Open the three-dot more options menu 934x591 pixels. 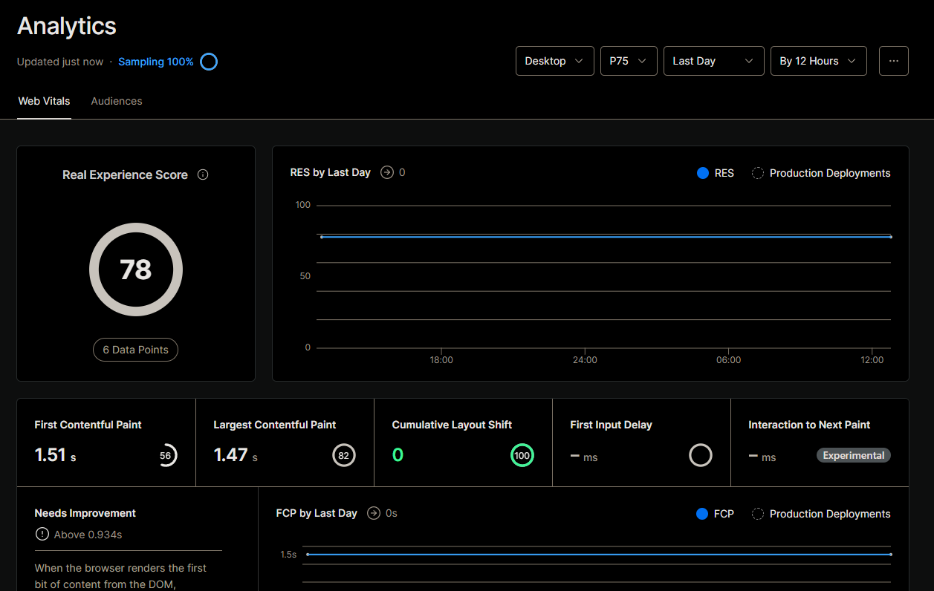click(893, 61)
